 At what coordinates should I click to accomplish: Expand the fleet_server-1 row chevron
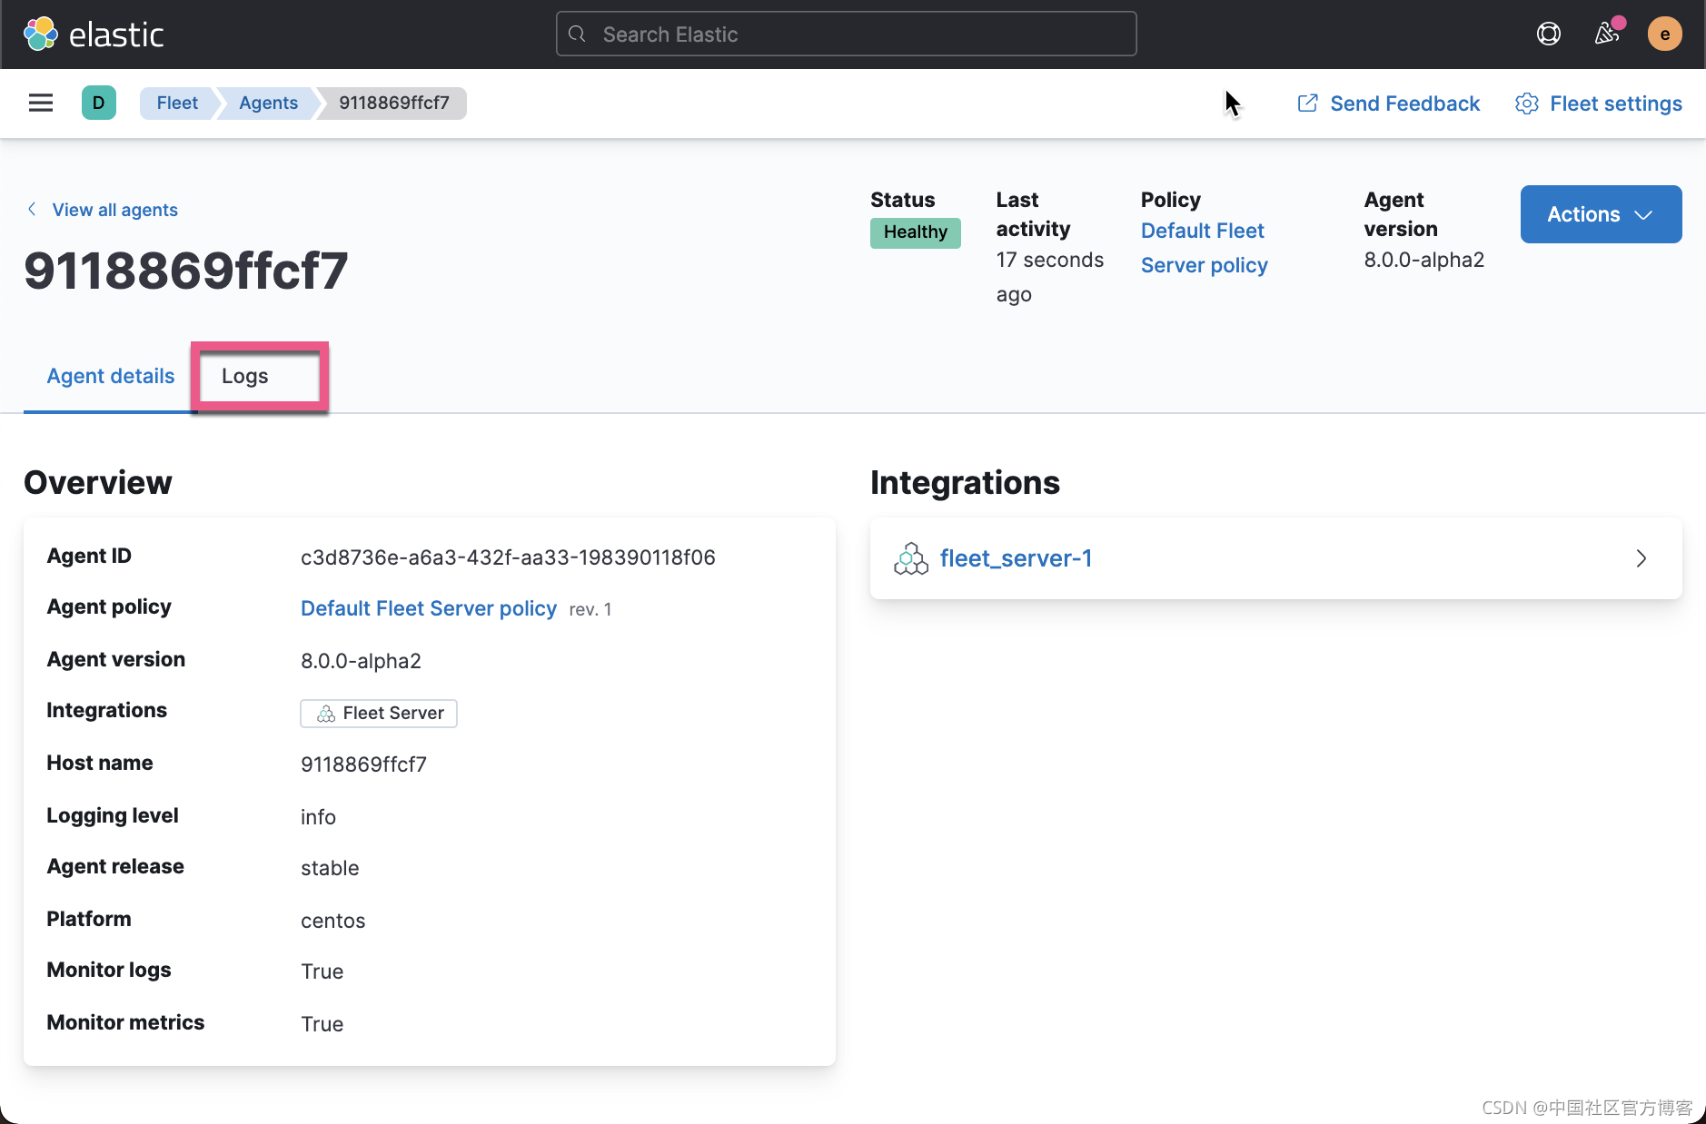tap(1641, 558)
